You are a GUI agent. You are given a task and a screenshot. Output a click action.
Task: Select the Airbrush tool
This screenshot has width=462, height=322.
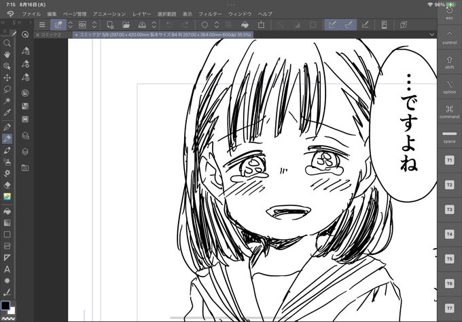7,162
